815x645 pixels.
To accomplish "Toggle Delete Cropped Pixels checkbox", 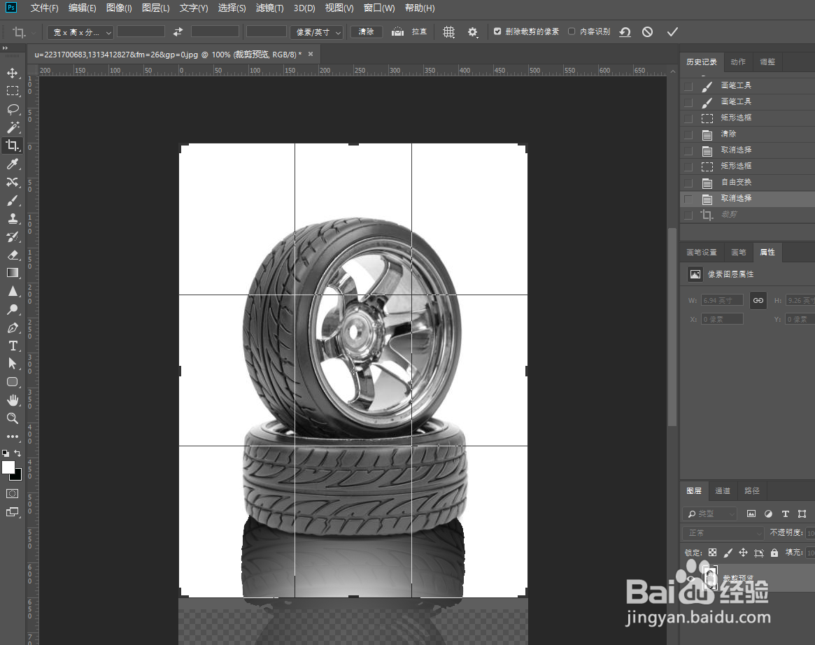I will coord(497,31).
